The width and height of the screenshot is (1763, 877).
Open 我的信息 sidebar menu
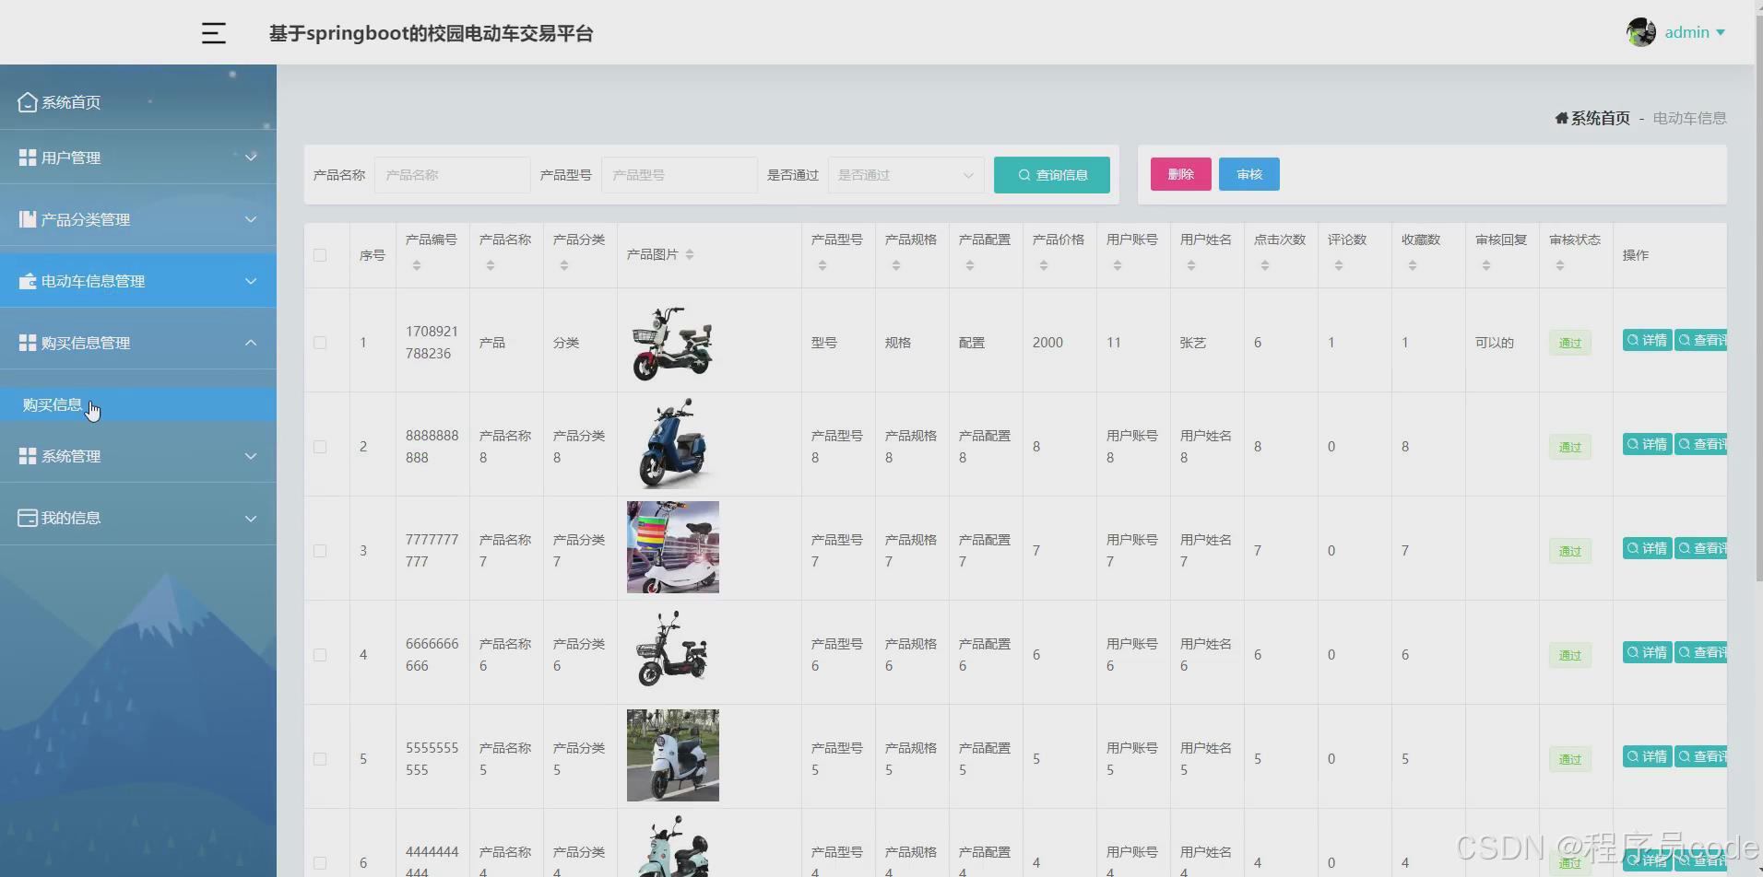[x=138, y=518]
